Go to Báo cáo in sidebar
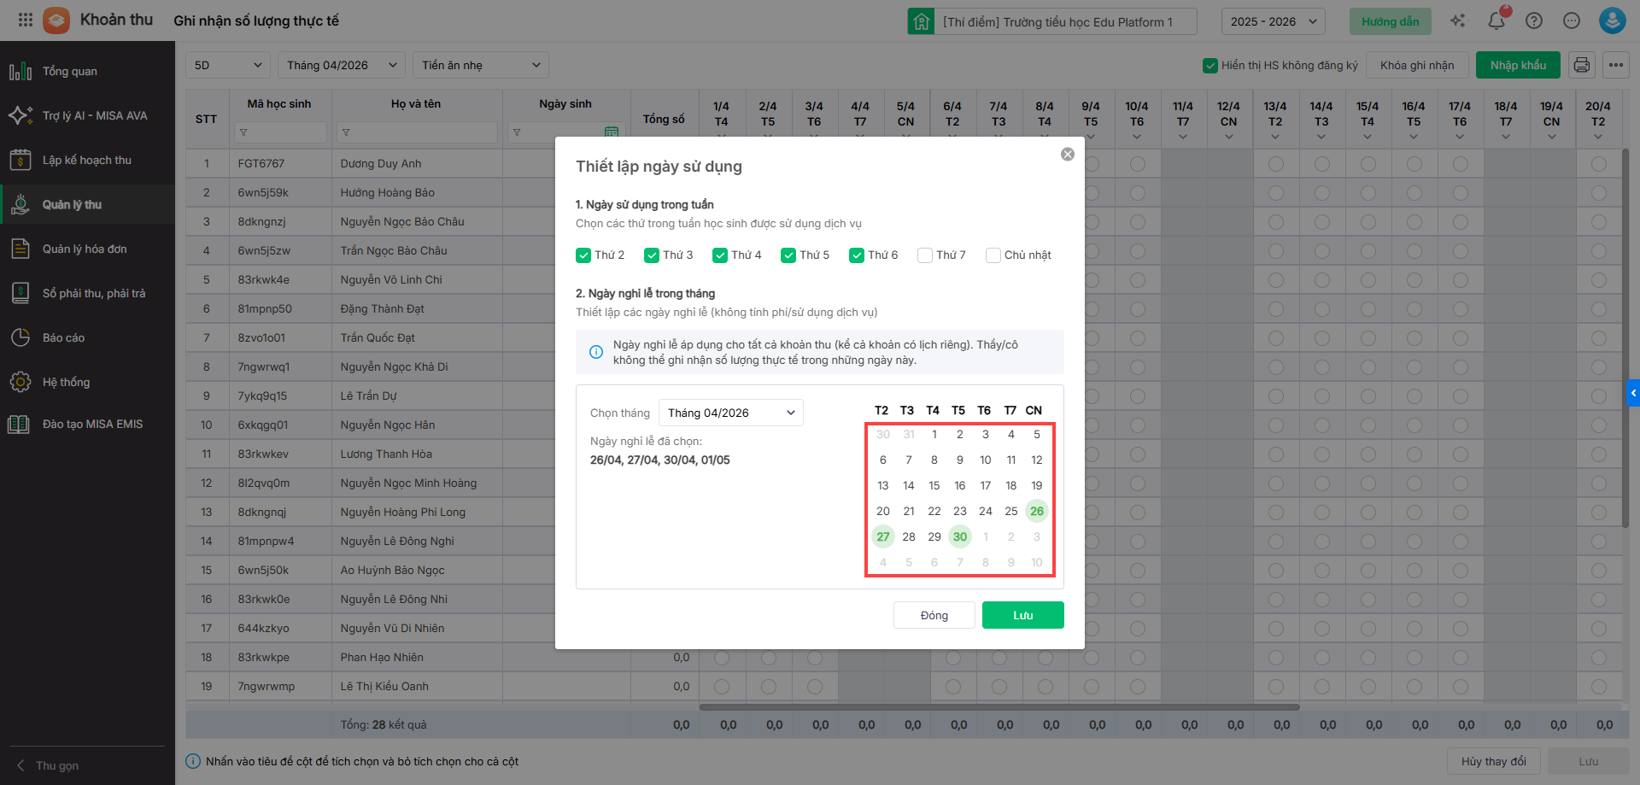This screenshot has width=1640, height=785. [x=64, y=338]
